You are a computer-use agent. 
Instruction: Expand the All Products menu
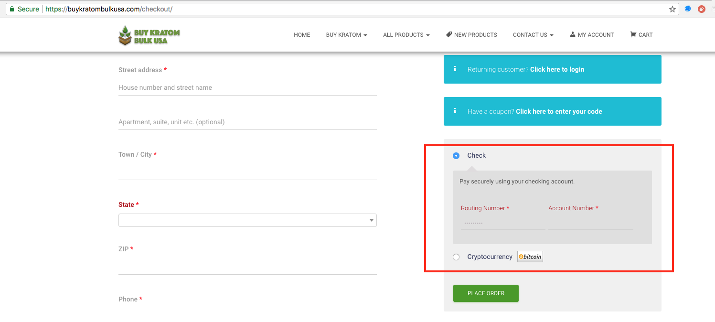[406, 35]
